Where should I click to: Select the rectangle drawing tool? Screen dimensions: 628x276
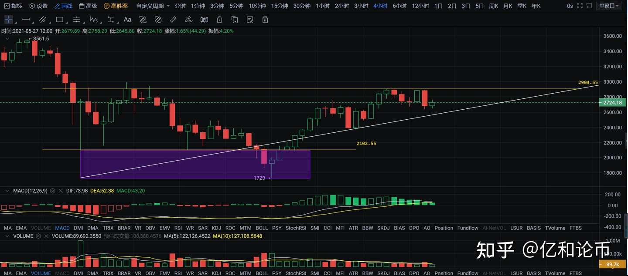60,20
